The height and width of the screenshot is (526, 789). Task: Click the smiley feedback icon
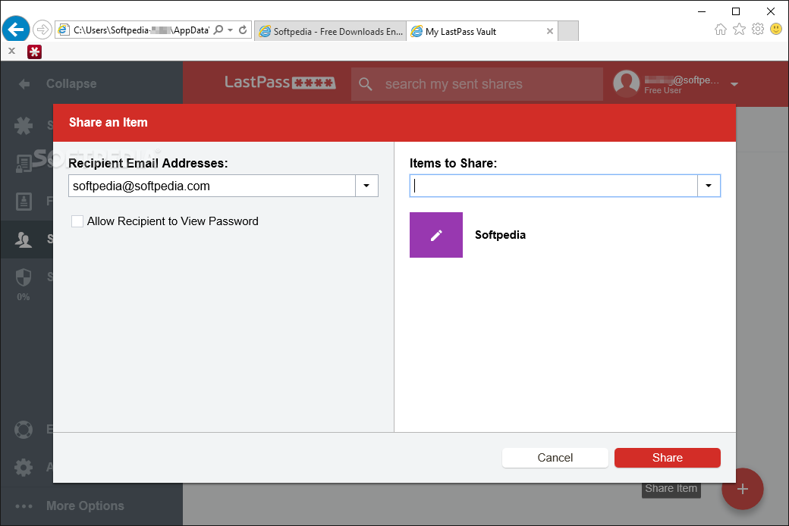[776, 29]
